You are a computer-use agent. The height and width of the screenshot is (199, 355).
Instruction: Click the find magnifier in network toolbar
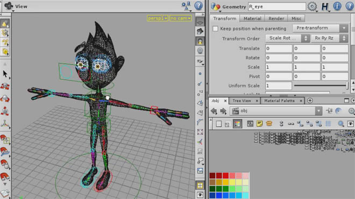(340, 123)
